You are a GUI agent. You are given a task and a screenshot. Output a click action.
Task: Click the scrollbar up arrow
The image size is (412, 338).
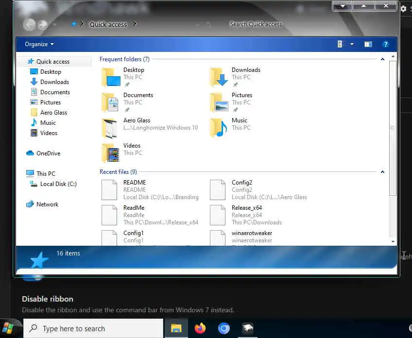pos(393,56)
